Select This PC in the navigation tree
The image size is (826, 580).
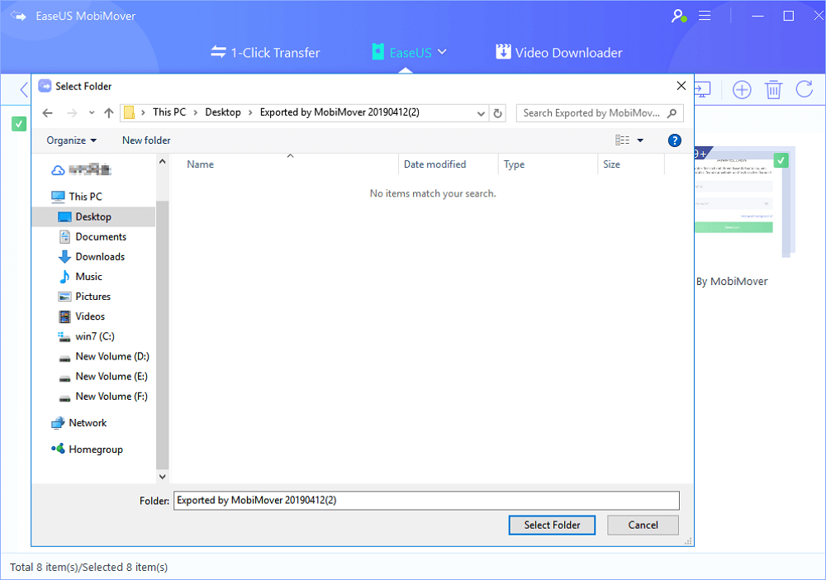point(77,197)
